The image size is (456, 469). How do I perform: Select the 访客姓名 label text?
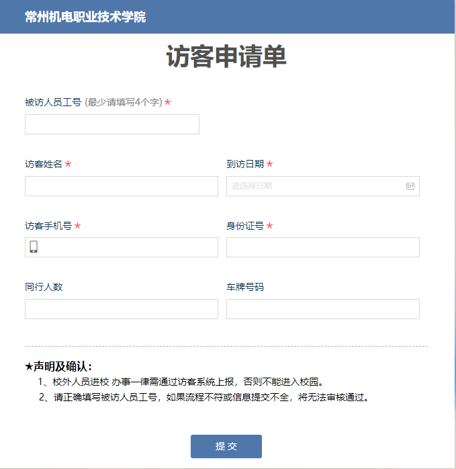tap(44, 164)
